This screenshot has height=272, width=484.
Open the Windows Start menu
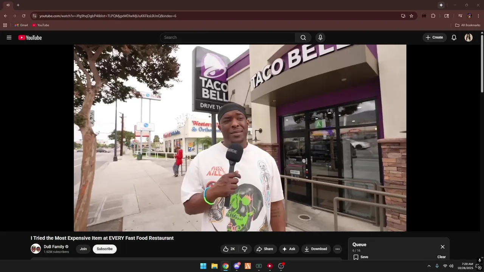(203, 266)
